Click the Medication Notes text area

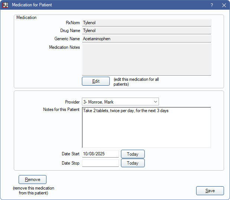[146, 60]
